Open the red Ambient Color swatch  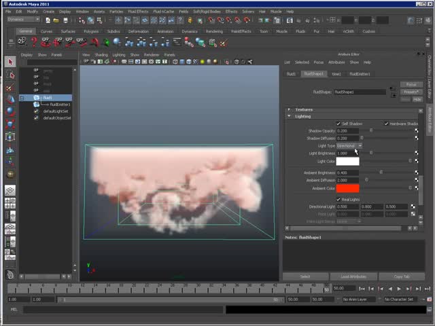click(347, 188)
